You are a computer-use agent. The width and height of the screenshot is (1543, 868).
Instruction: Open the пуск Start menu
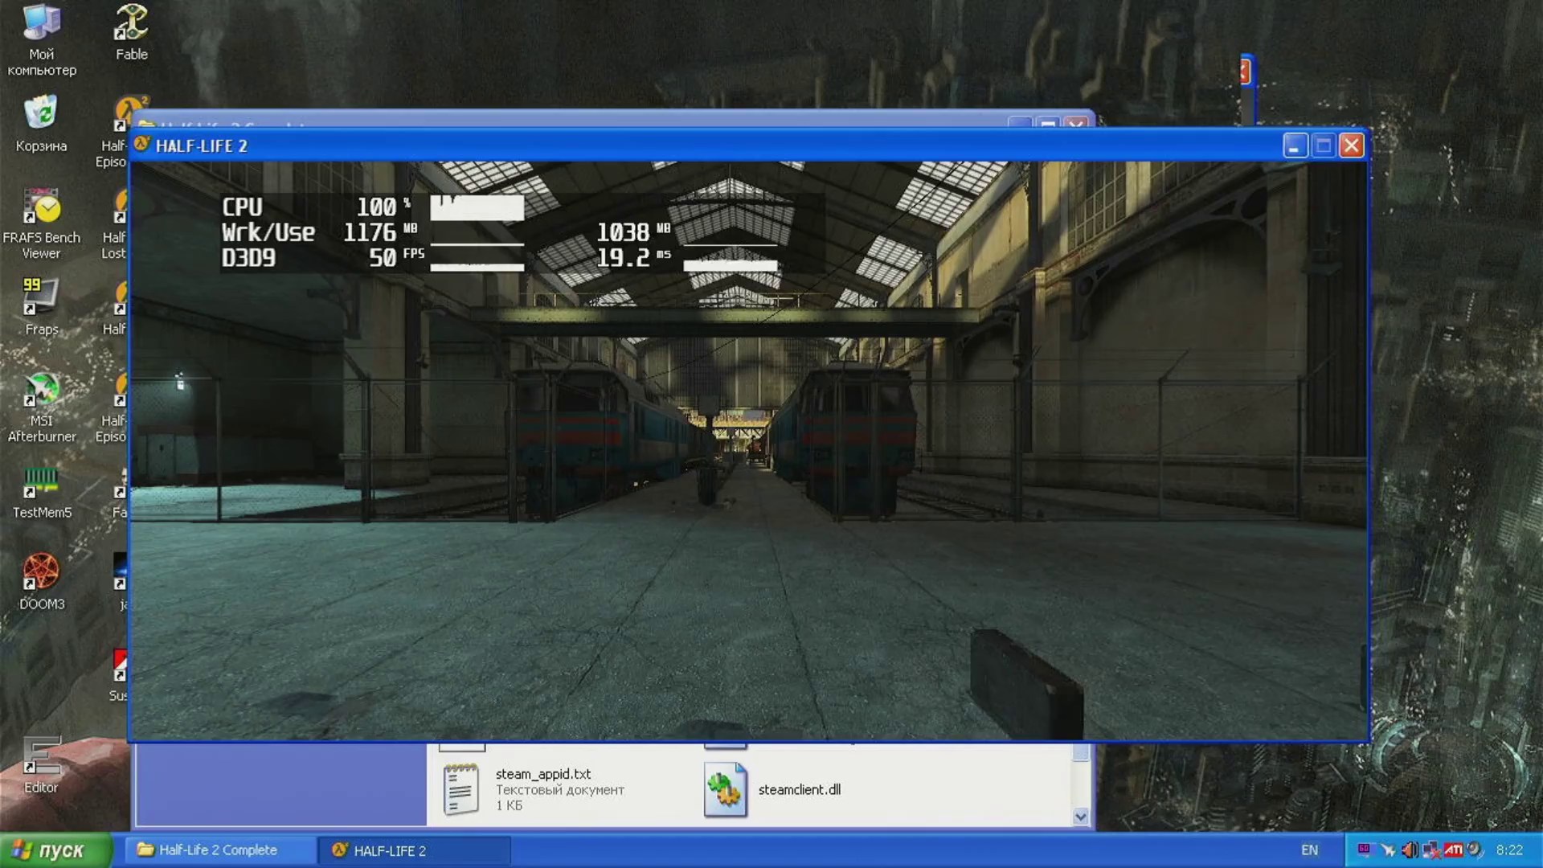coord(52,850)
